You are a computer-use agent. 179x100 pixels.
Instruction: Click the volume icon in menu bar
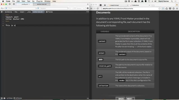point(156,1)
